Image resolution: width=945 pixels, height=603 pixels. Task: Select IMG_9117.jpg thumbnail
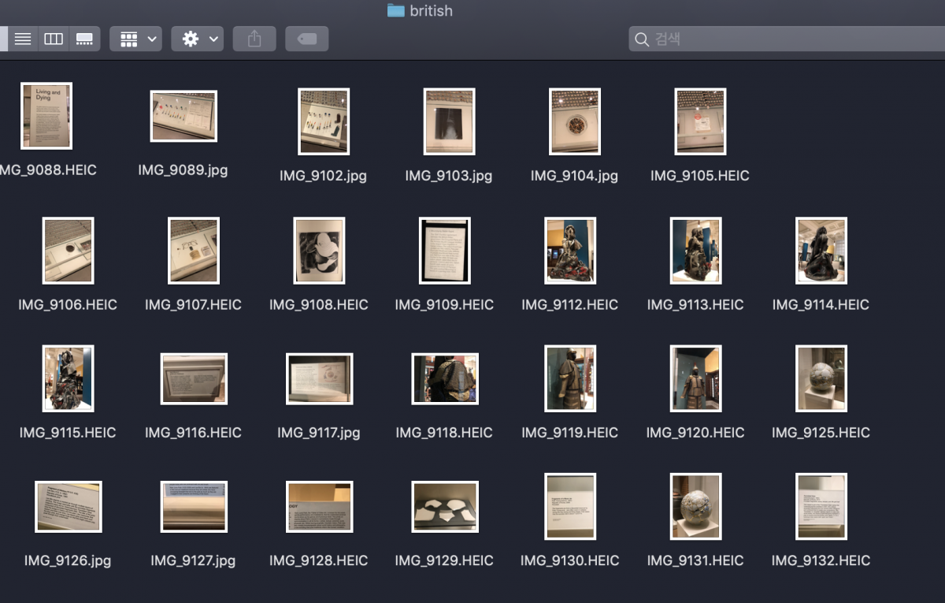[x=319, y=378]
